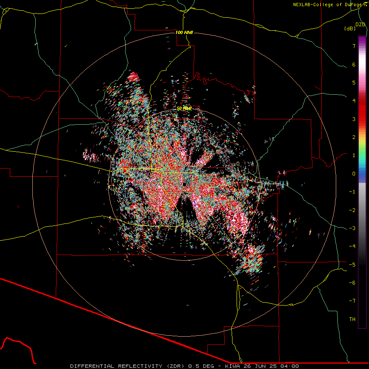The height and width of the screenshot is (369, 369).
Task: Click the -4 value on color scale
Action: [352, 246]
